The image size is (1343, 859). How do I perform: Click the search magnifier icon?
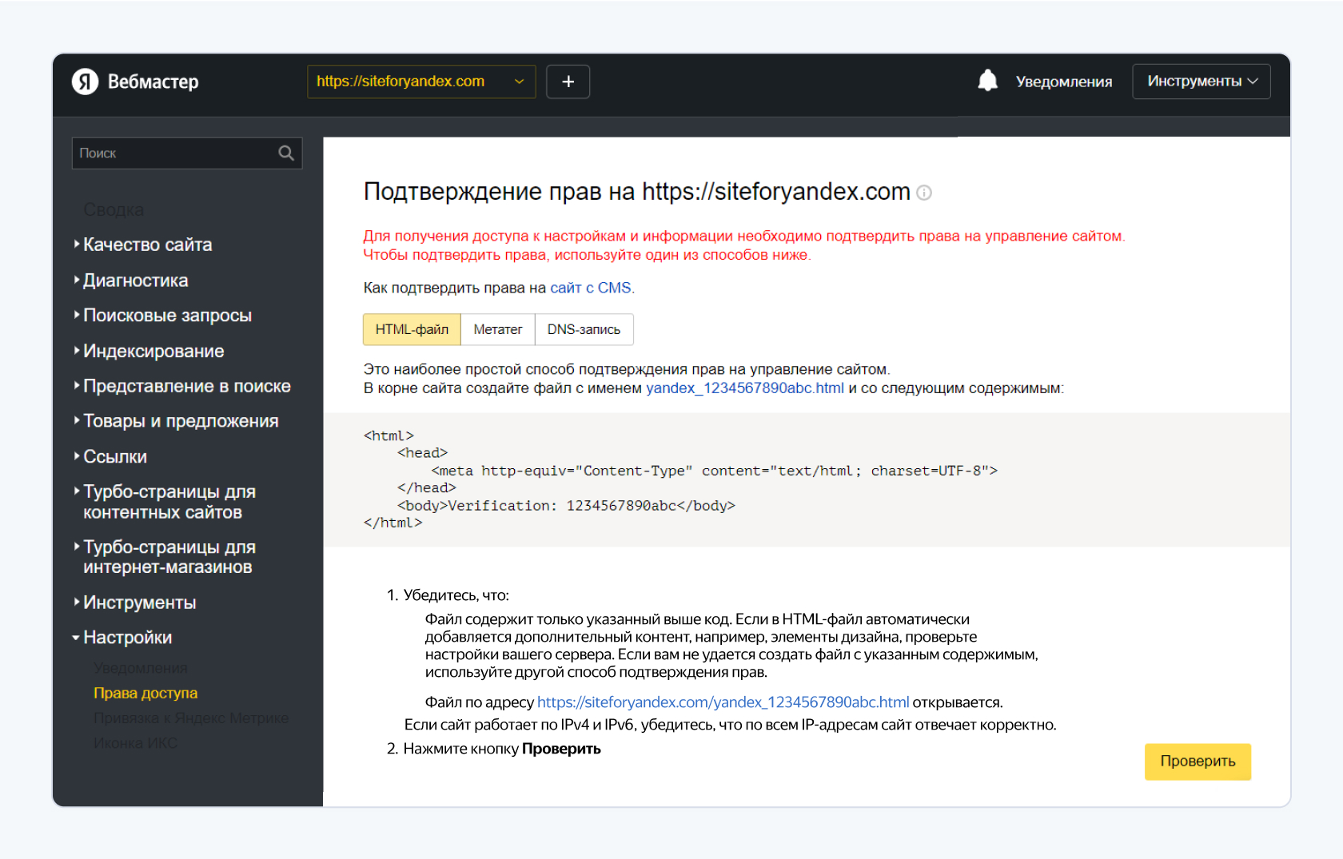[x=286, y=153]
